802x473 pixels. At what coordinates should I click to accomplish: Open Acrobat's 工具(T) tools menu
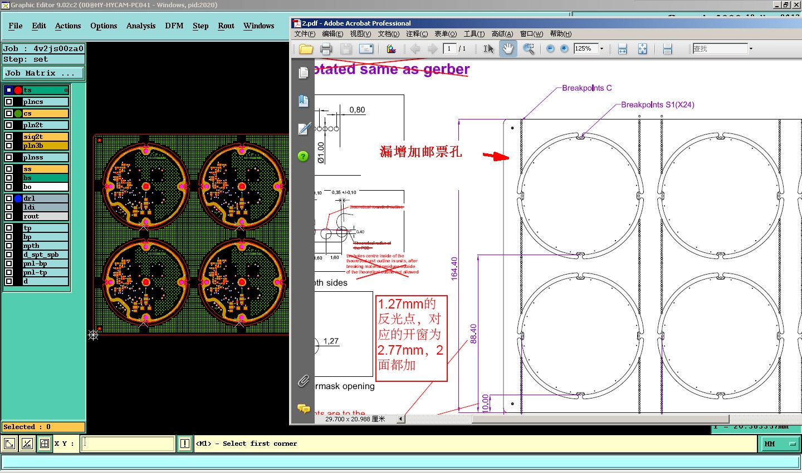pos(474,34)
